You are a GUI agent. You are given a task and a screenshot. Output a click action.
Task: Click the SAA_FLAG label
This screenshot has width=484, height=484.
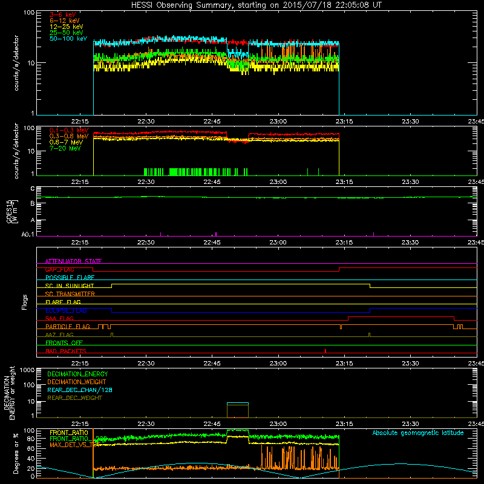[59, 318]
